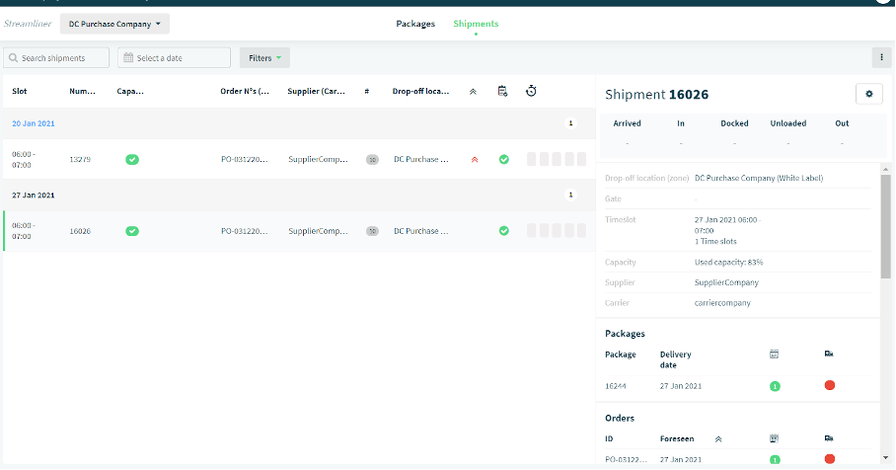Click the shipment settings gear icon
Viewport: 896px width, 470px height.
(x=868, y=94)
